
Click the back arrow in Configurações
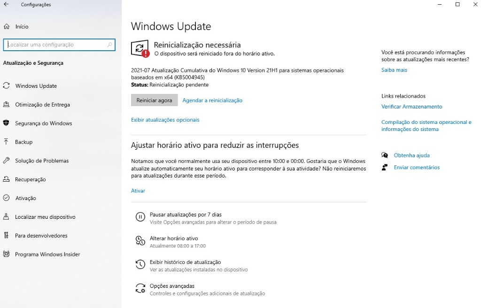(x=6, y=5)
